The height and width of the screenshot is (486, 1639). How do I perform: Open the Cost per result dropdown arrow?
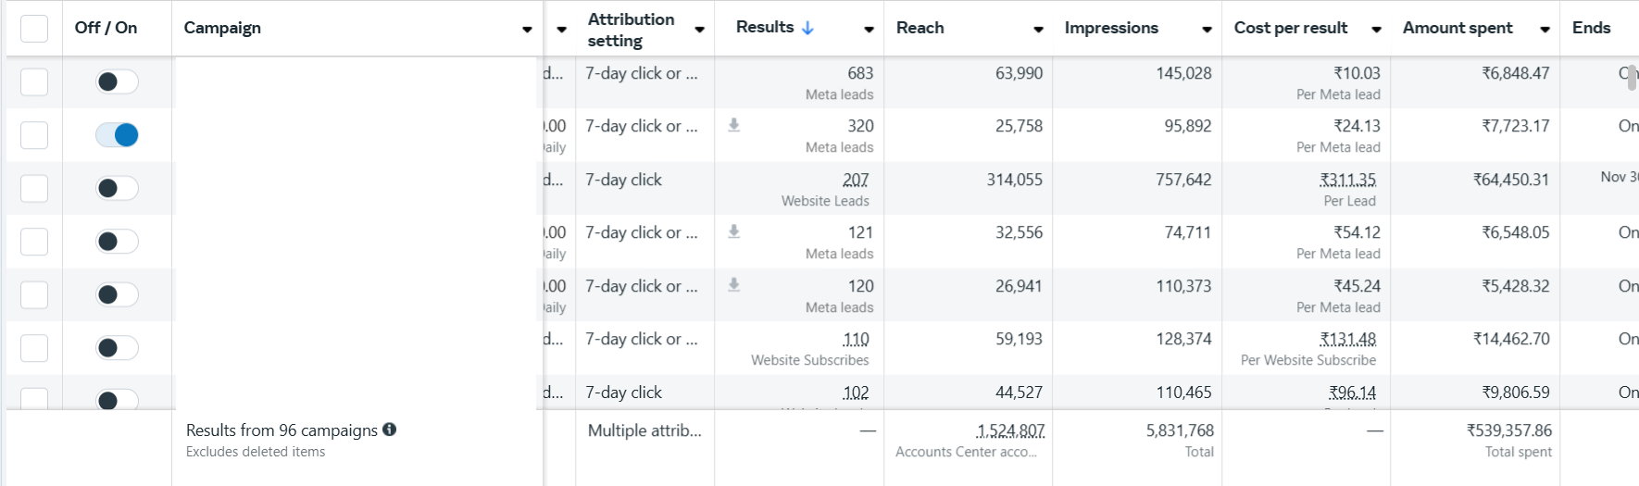point(1376,30)
